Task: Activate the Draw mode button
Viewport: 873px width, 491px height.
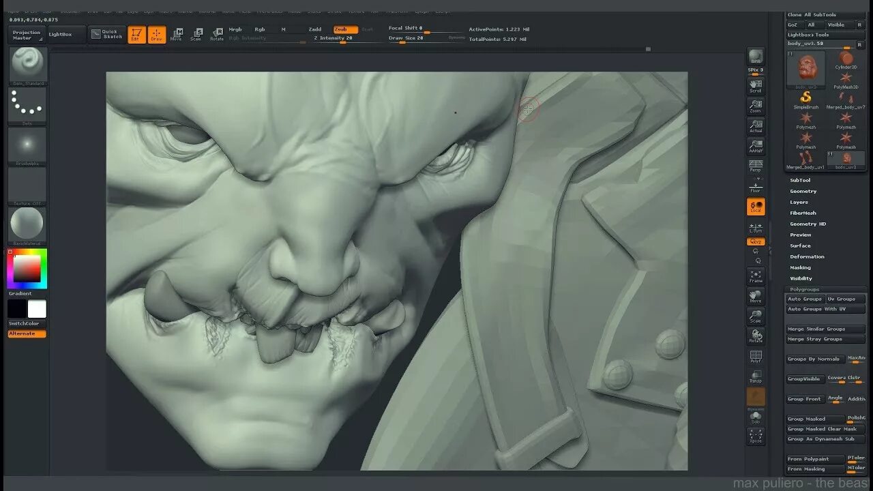Action: (157, 35)
